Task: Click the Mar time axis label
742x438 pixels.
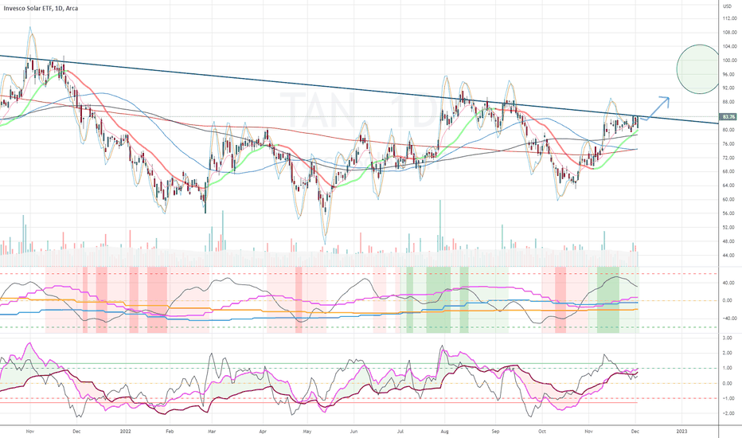Action: (212, 432)
